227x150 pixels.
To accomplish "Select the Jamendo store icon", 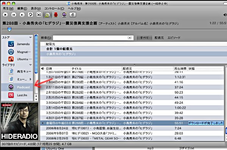I will pyautogui.click(x=11, y=44).
